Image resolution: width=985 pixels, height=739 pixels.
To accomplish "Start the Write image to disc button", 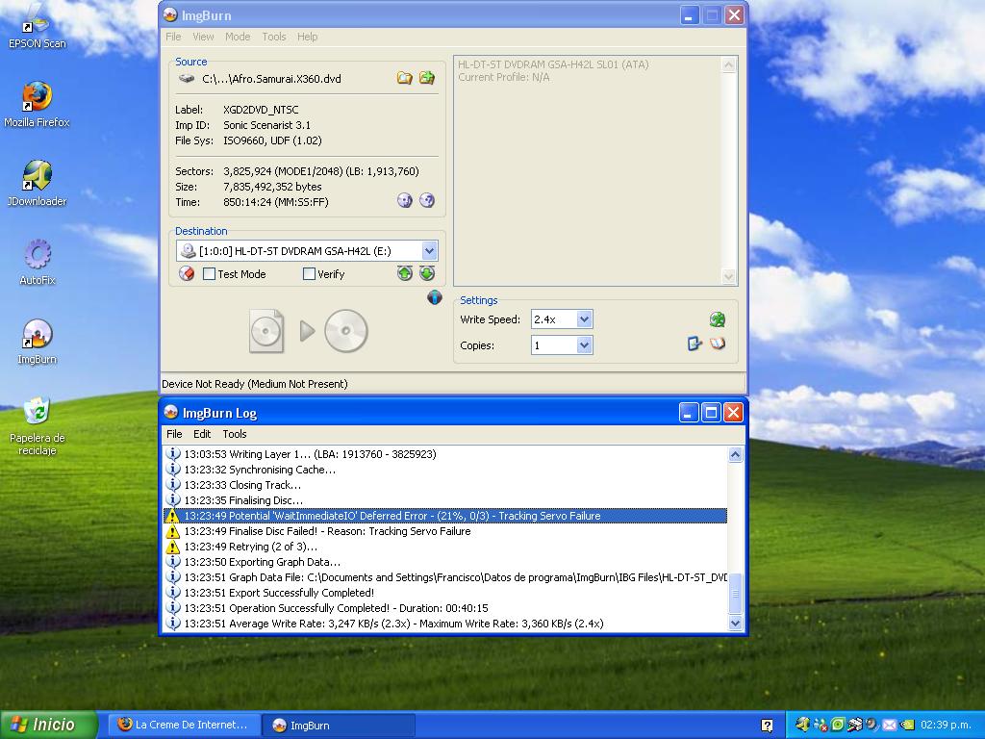I will coord(309,331).
